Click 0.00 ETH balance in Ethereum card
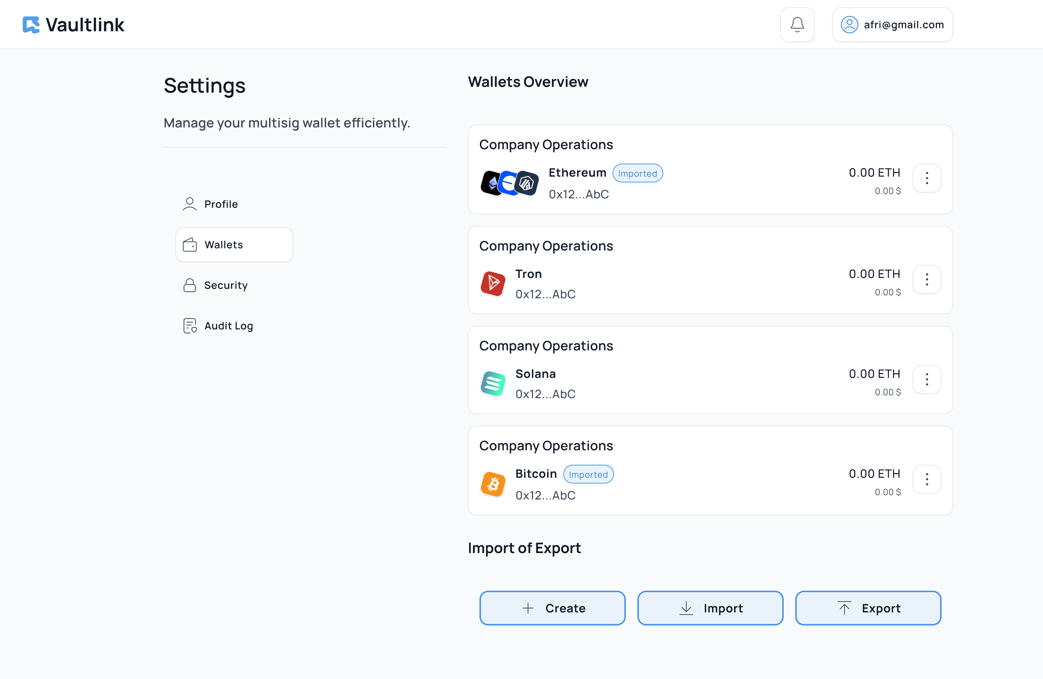1043x679 pixels. 874,173
